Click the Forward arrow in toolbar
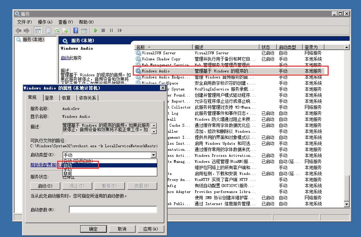 (x=27, y=31)
